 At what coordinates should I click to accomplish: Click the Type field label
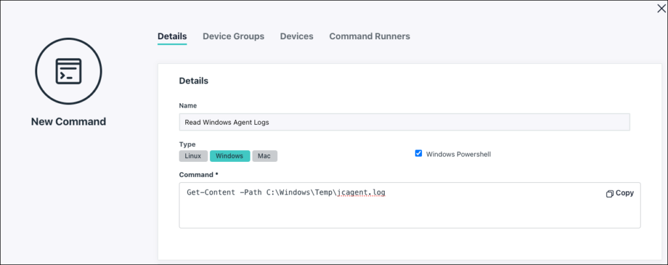click(187, 144)
